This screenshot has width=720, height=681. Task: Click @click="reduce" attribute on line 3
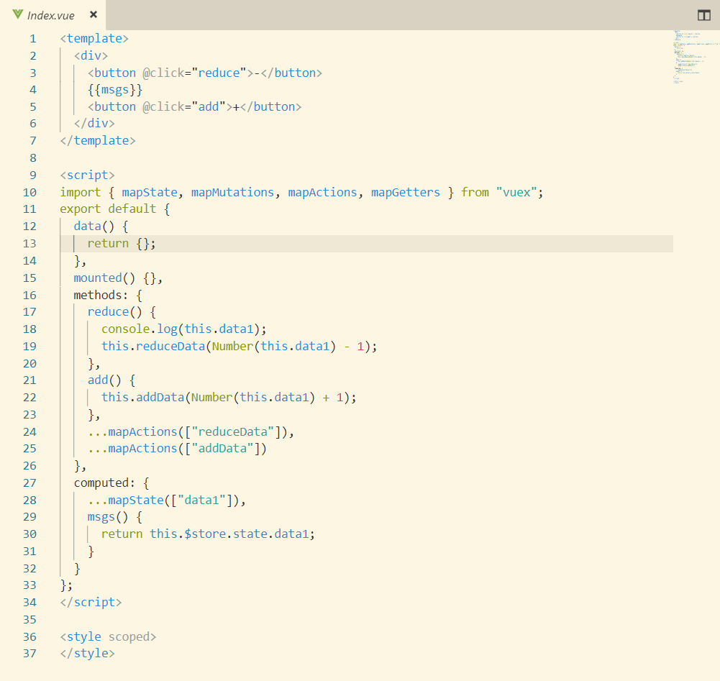pos(194,73)
